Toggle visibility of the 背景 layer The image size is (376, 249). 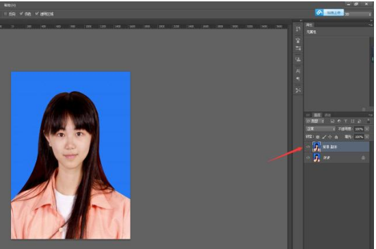click(x=308, y=157)
